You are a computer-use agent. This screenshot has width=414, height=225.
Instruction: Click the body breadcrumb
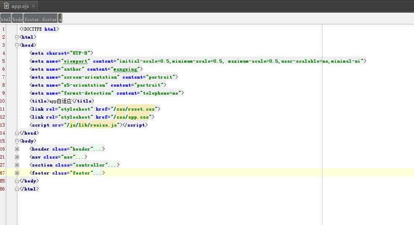(x=18, y=19)
